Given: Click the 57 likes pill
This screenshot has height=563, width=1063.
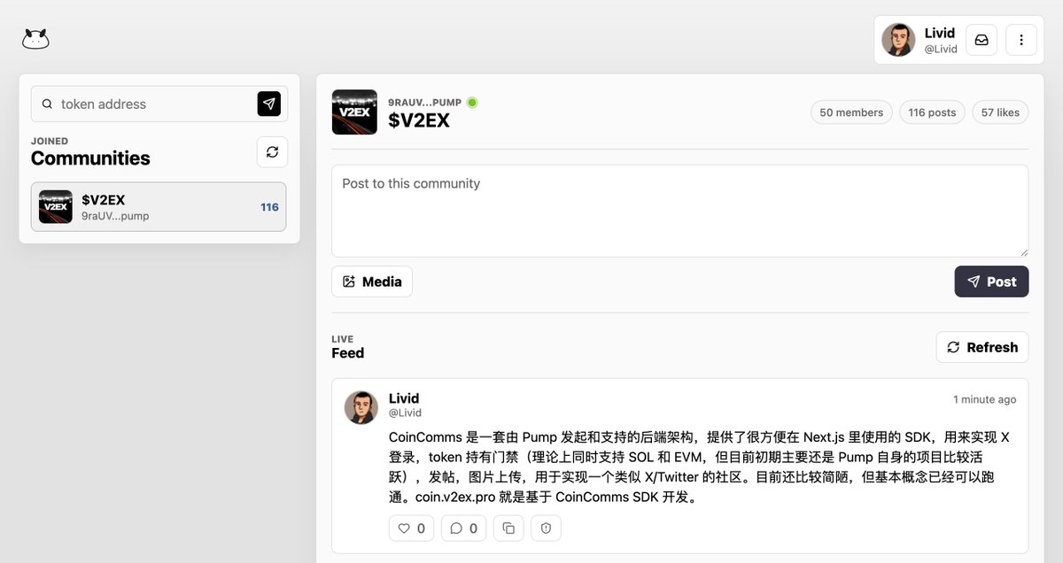Looking at the screenshot, I should [x=1000, y=112].
